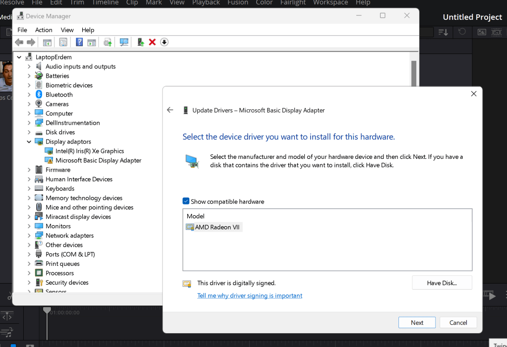The image size is (507, 347).
Task: Click the Untitled Project title in Resolve
Action: coord(472,17)
